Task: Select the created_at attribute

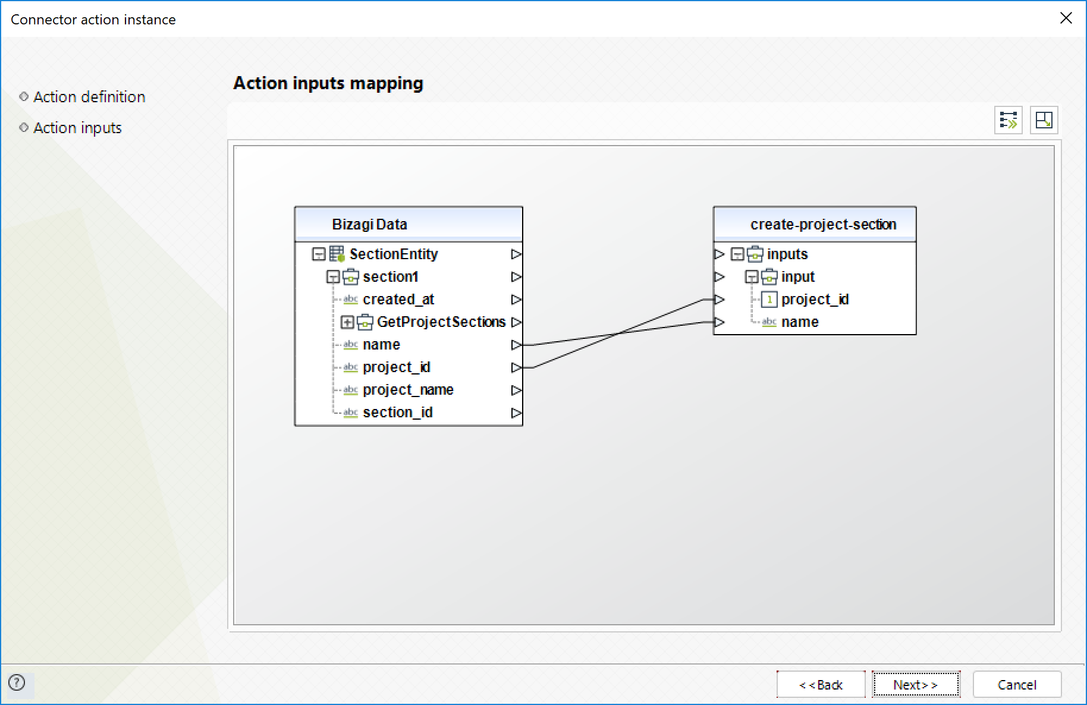Action: (398, 299)
